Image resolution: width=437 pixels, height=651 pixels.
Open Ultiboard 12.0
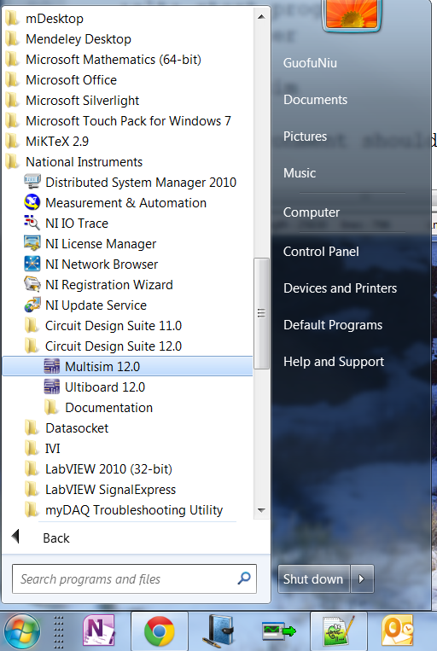coord(94,387)
